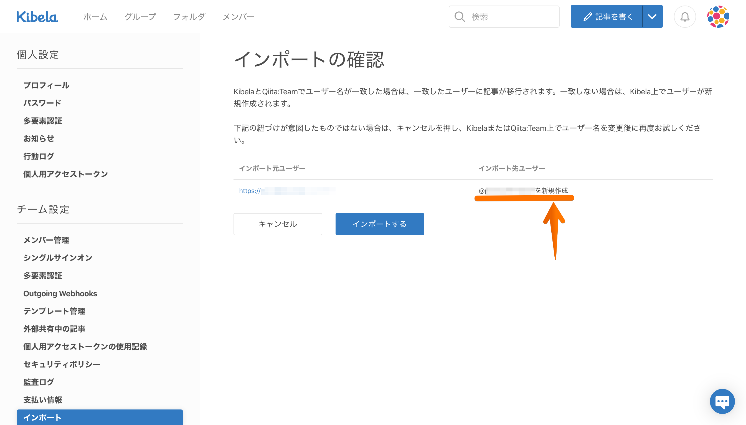Open the https:// import source user link
This screenshot has height=425, width=746.
pyautogui.click(x=287, y=191)
